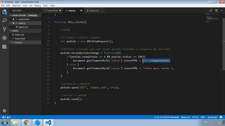Click unsaved dot on main.js tab

[81, 10]
